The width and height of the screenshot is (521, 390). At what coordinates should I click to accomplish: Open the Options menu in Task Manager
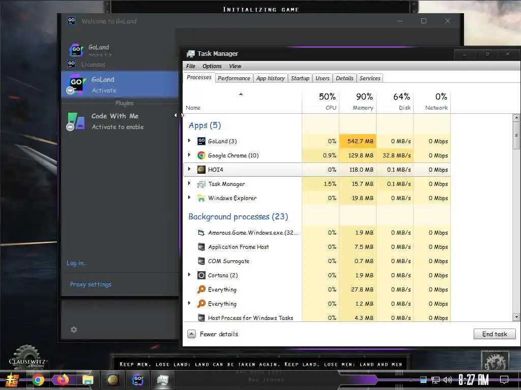tap(212, 66)
